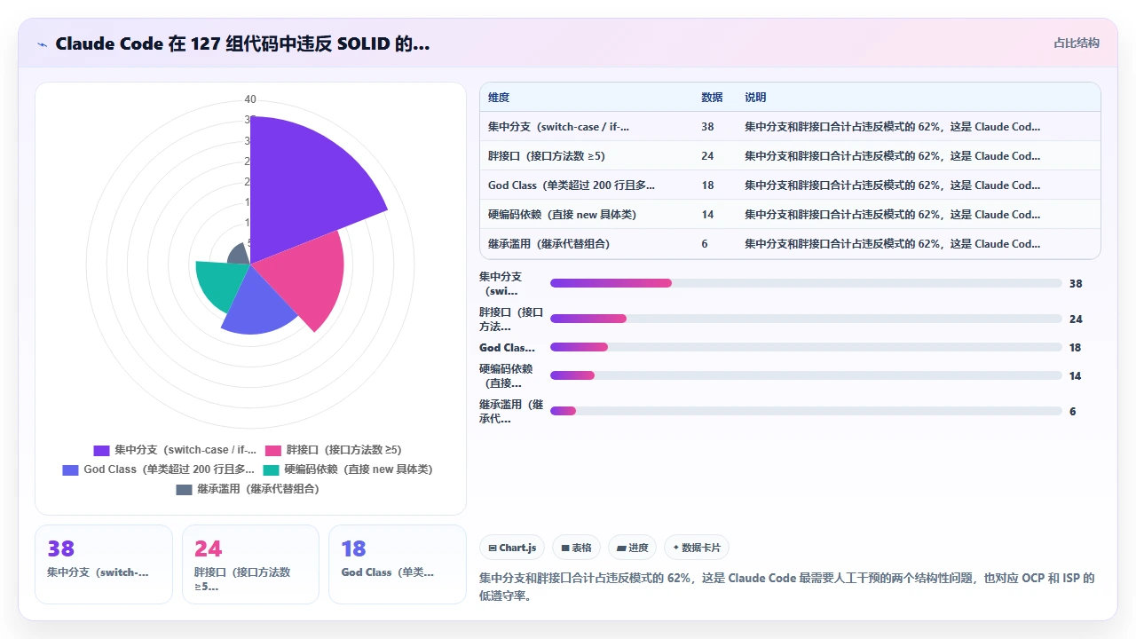
Task: Select the 集中分支 table row name
Action: (558, 127)
